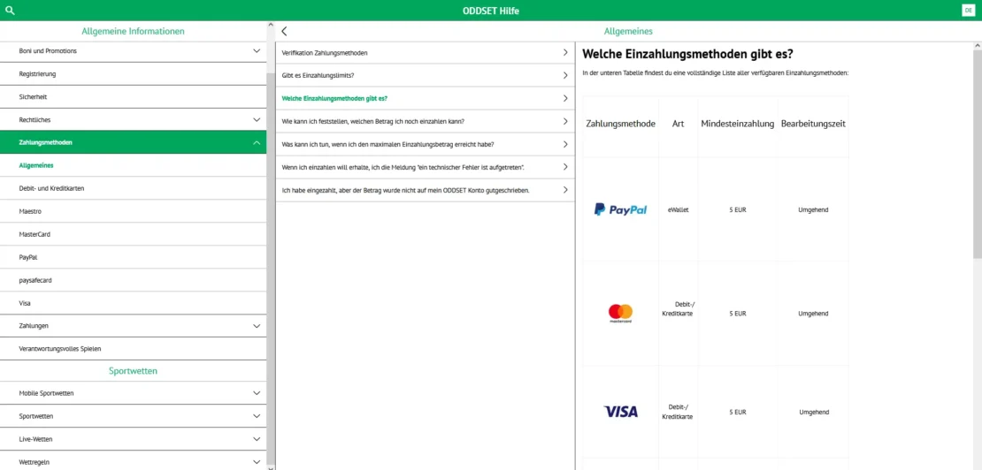Click 5 EUR in the PayPal row
Image resolution: width=982 pixels, height=470 pixels.
(738, 210)
